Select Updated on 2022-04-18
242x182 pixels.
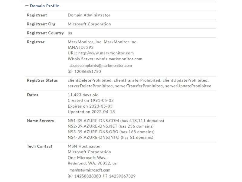[91, 112]
